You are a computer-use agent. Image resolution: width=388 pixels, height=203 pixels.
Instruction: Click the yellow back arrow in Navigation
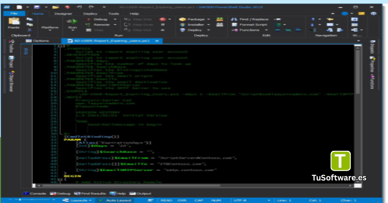coord(330,19)
